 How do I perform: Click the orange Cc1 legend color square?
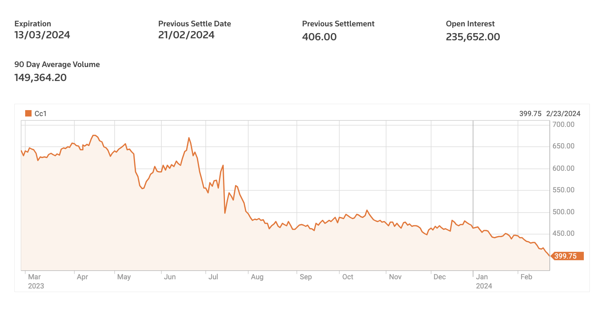(x=28, y=114)
